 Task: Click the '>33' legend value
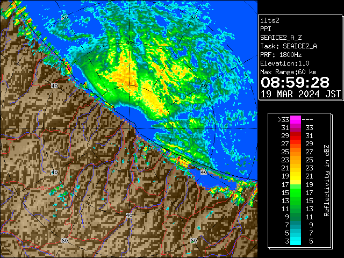pyautogui.click(x=283, y=120)
